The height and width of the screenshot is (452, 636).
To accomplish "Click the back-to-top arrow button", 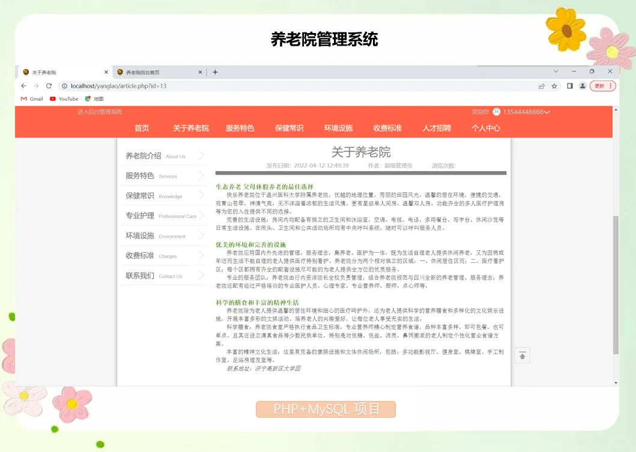I will click(x=522, y=355).
